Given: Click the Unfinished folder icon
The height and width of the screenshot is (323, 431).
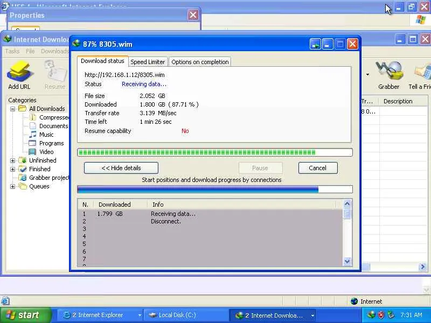Looking at the screenshot, I should coord(22,160).
